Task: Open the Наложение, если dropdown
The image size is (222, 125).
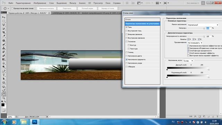Action: click(188, 61)
